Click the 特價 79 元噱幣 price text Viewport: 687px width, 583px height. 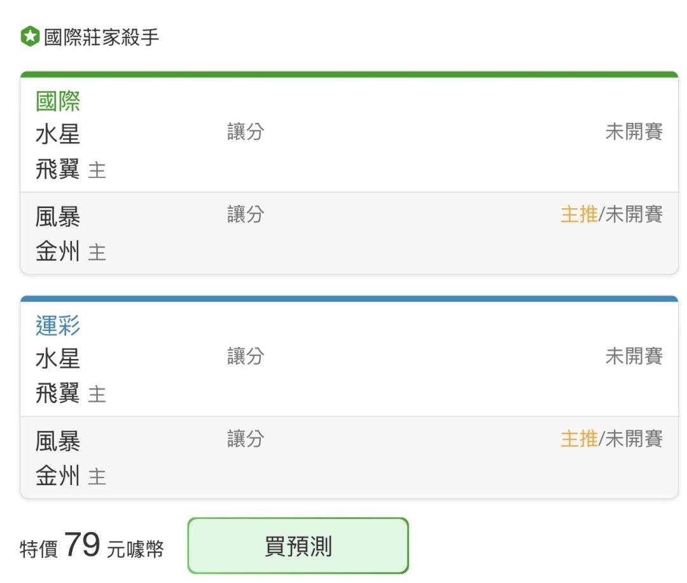pos(92,545)
